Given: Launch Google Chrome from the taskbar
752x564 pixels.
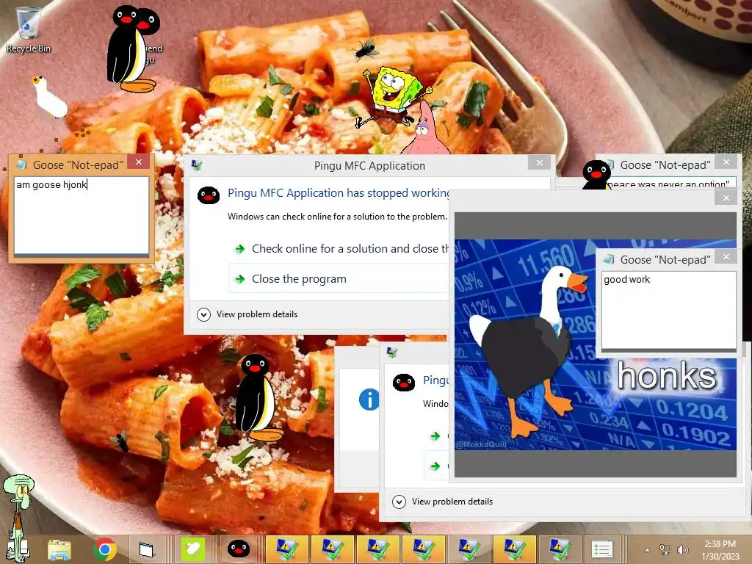Looking at the screenshot, I should [105, 549].
